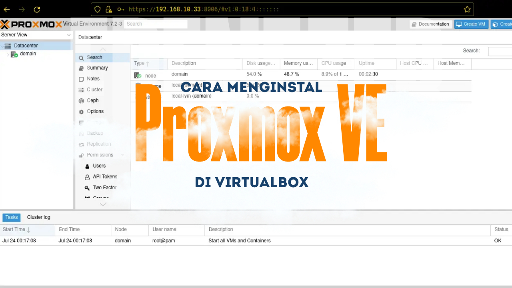
Task: Sort by the Start Time column header
Action: pos(28,230)
